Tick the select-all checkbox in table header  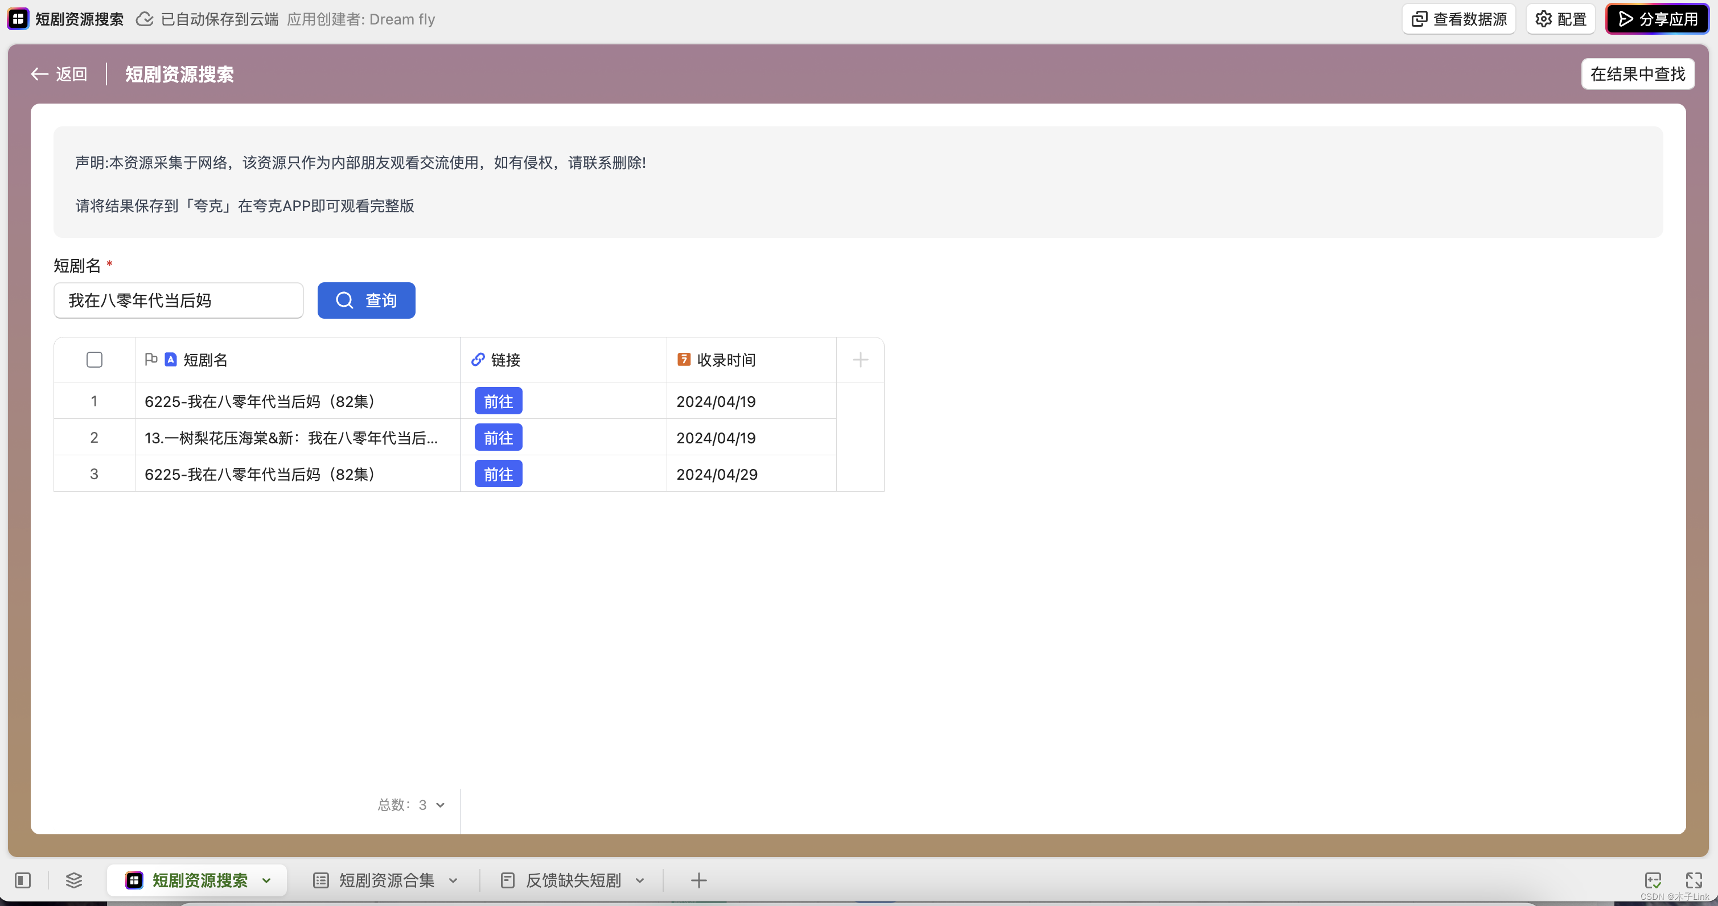pyautogui.click(x=94, y=360)
